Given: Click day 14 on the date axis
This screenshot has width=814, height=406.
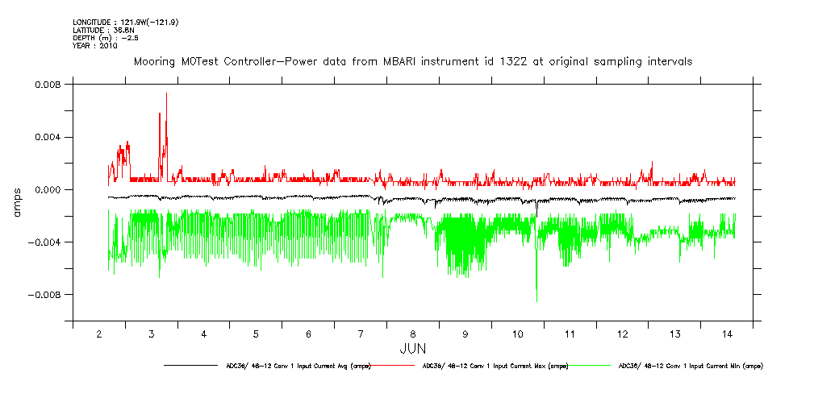Looking at the screenshot, I should pyautogui.click(x=727, y=333).
